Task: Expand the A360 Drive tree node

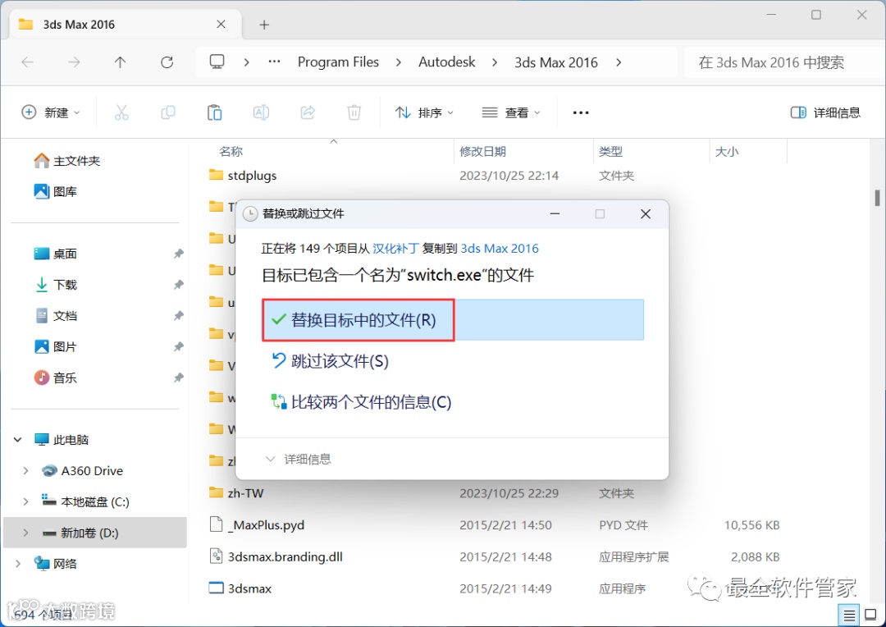Action: tap(25, 470)
